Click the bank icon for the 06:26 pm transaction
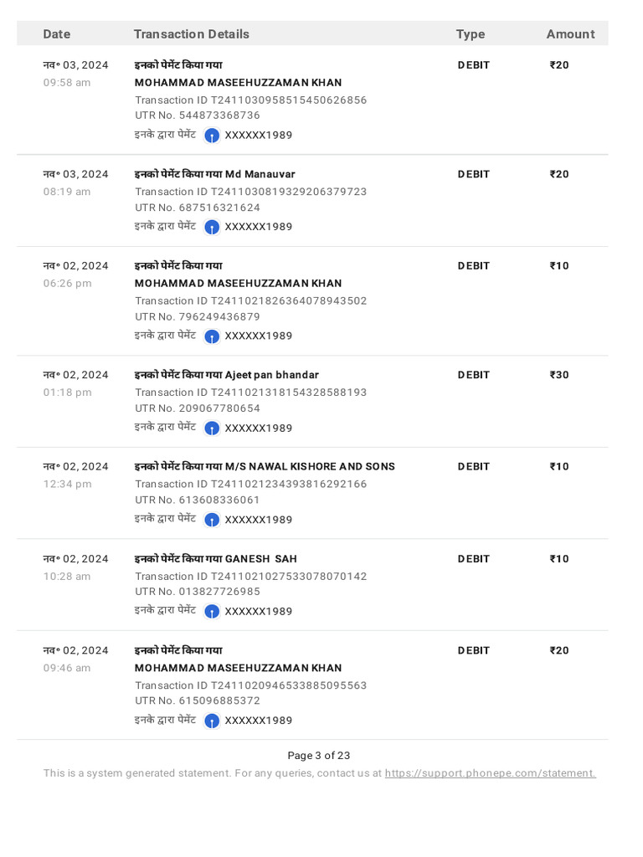The image size is (643, 857). pos(212,336)
